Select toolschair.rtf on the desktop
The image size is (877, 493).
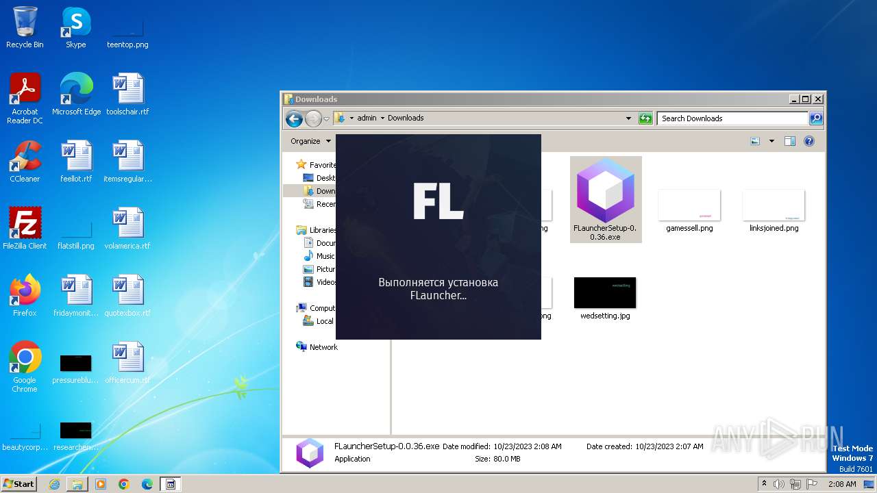(127, 94)
